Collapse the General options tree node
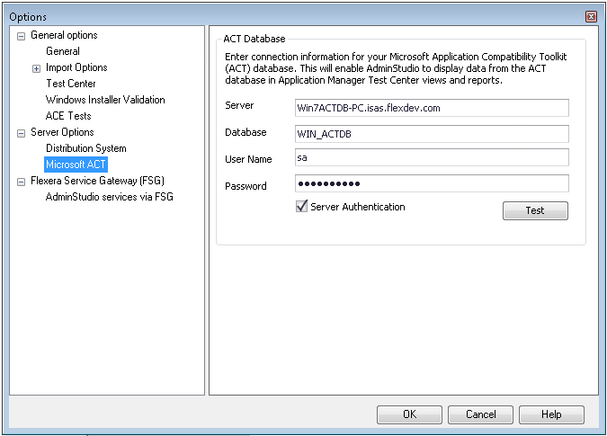This screenshot has height=436, width=607. (x=21, y=36)
